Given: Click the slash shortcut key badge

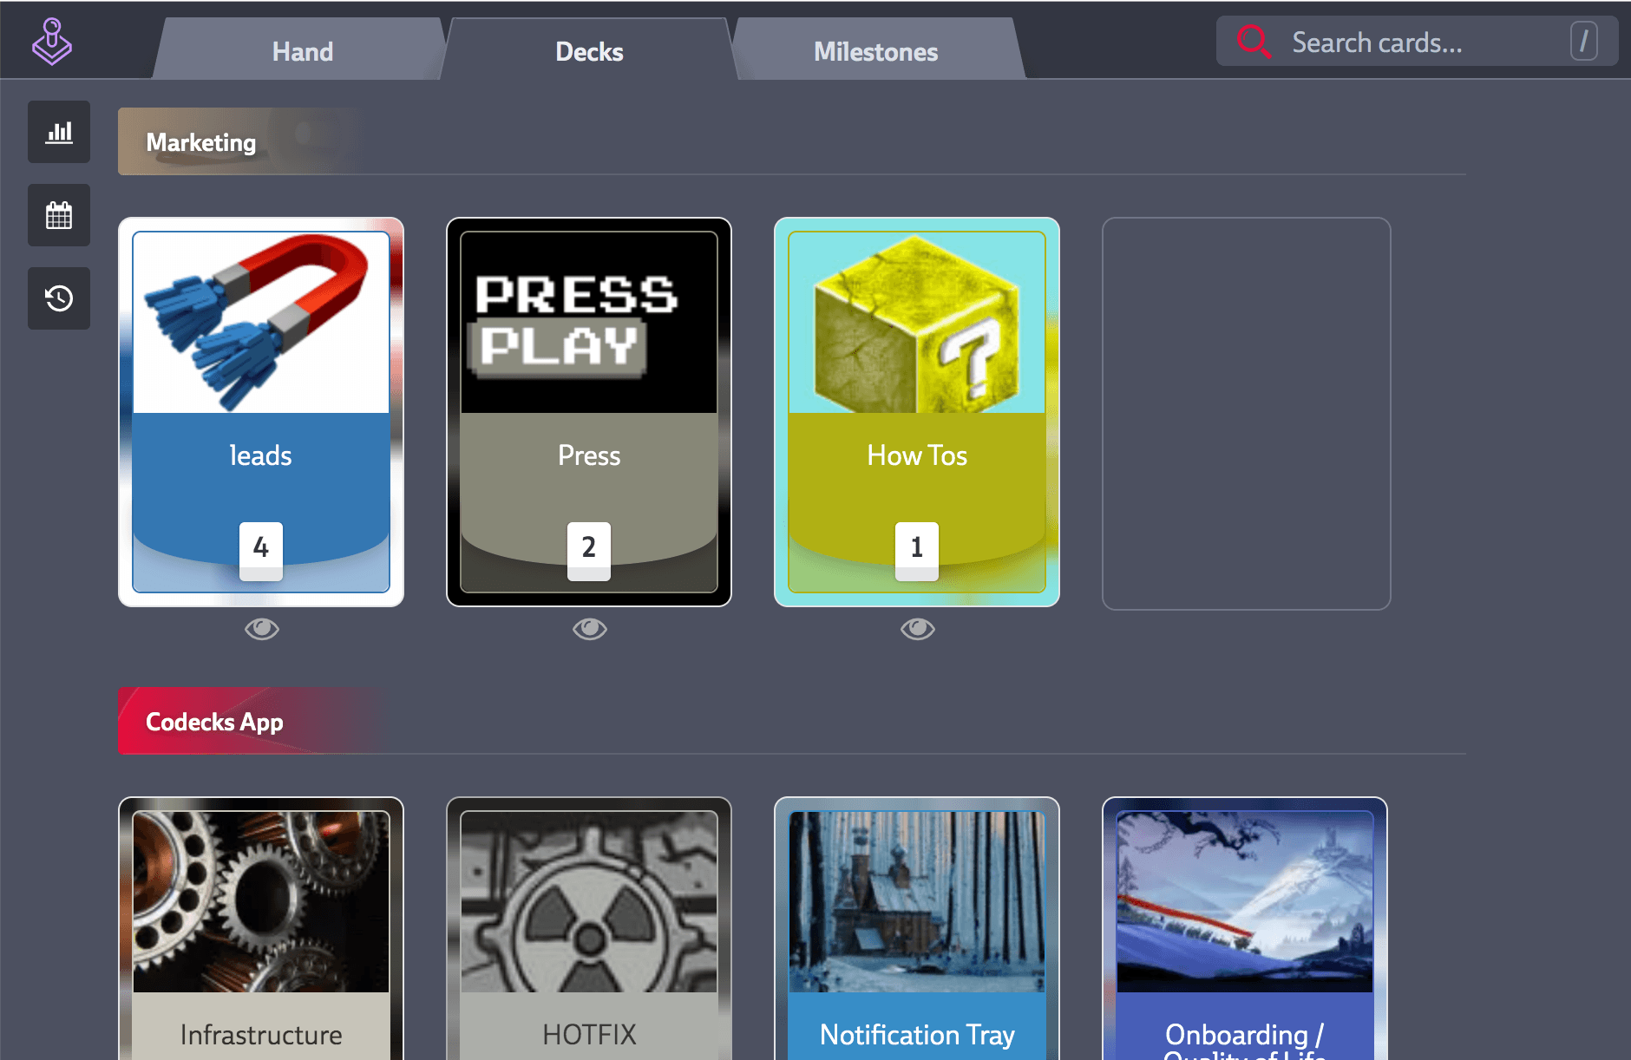Looking at the screenshot, I should click(x=1583, y=41).
